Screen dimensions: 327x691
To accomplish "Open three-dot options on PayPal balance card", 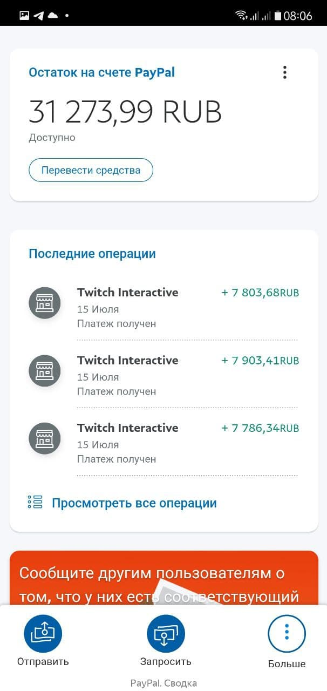I will pyautogui.click(x=285, y=72).
